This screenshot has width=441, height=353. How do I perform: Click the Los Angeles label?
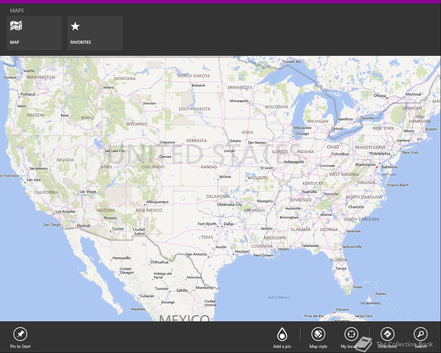(x=66, y=212)
